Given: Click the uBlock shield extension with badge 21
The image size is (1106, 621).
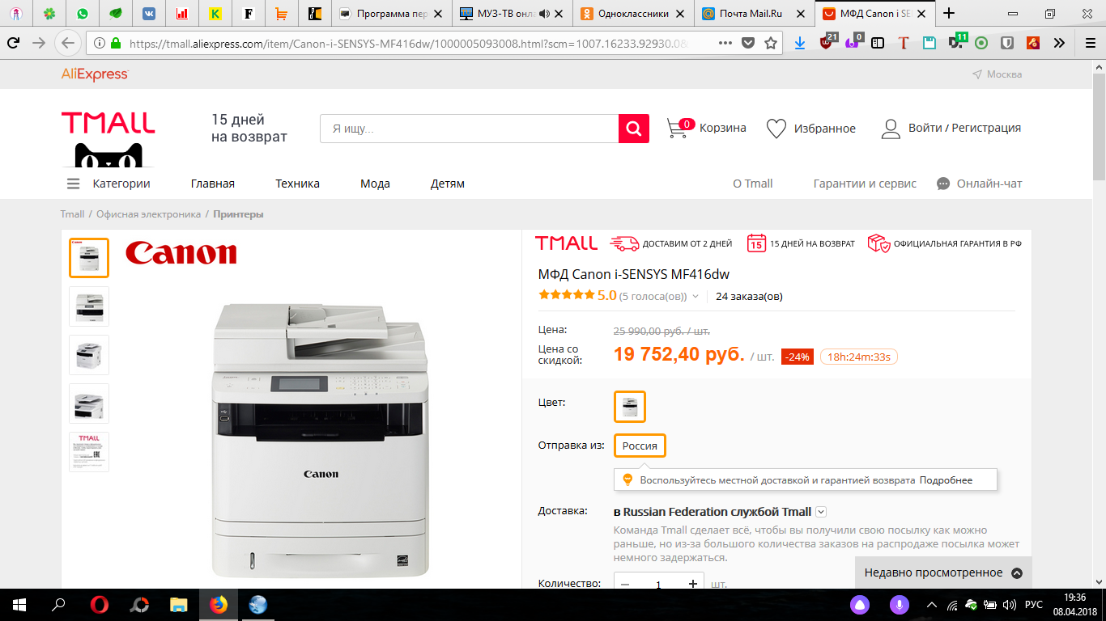Looking at the screenshot, I should click(827, 42).
